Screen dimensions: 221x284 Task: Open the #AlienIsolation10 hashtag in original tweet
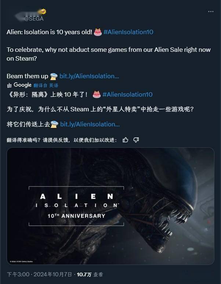click(x=128, y=32)
